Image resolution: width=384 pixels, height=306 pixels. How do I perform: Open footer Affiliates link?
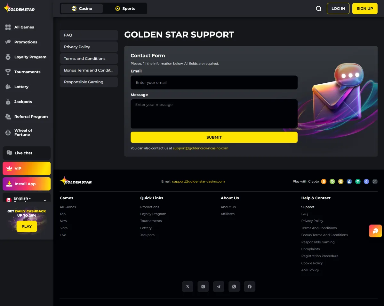pos(228,214)
